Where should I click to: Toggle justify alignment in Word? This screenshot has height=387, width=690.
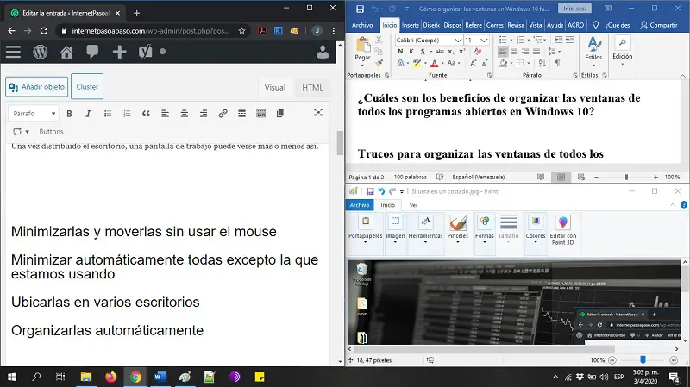click(x=536, y=52)
